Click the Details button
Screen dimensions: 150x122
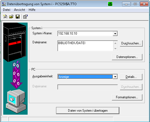tap(131, 77)
